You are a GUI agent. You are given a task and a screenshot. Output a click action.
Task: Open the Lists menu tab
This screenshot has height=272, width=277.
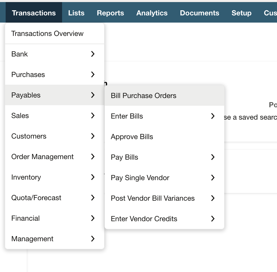click(76, 13)
